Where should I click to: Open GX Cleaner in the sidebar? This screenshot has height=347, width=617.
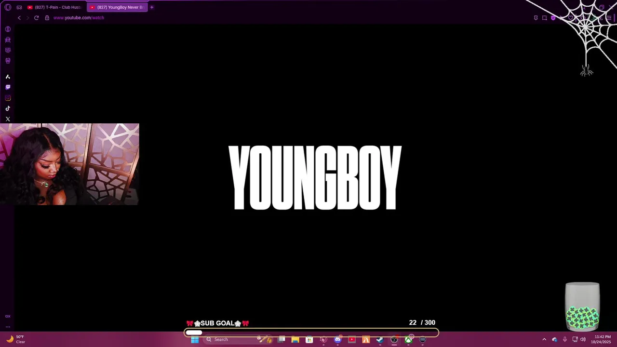(8, 40)
